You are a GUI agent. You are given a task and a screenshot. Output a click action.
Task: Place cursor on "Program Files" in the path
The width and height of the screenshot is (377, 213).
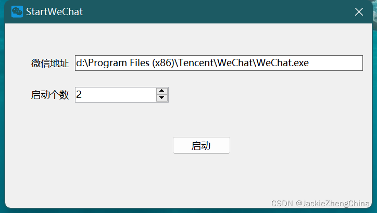click(119, 63)
